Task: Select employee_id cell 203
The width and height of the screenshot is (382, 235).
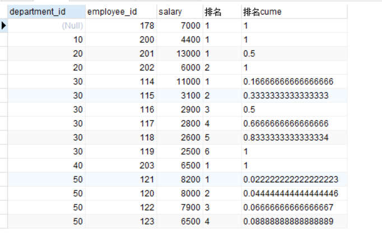Action: coord(121,166)
